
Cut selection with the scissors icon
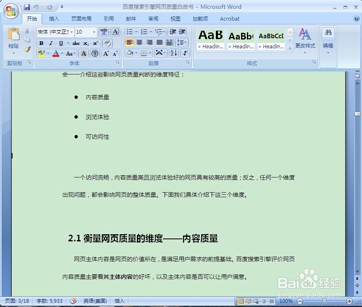click(27, 31)
